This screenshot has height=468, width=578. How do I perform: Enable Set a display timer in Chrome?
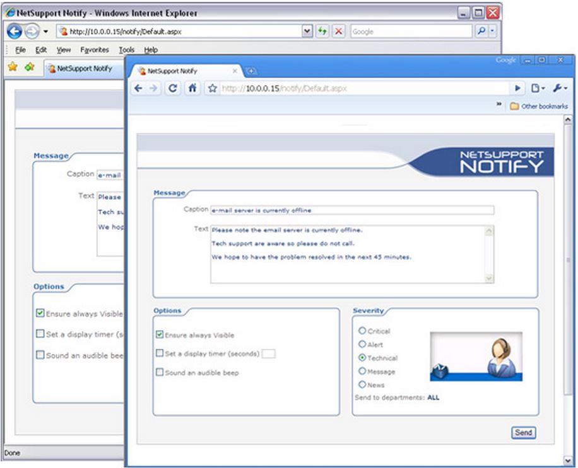[160, 353]
